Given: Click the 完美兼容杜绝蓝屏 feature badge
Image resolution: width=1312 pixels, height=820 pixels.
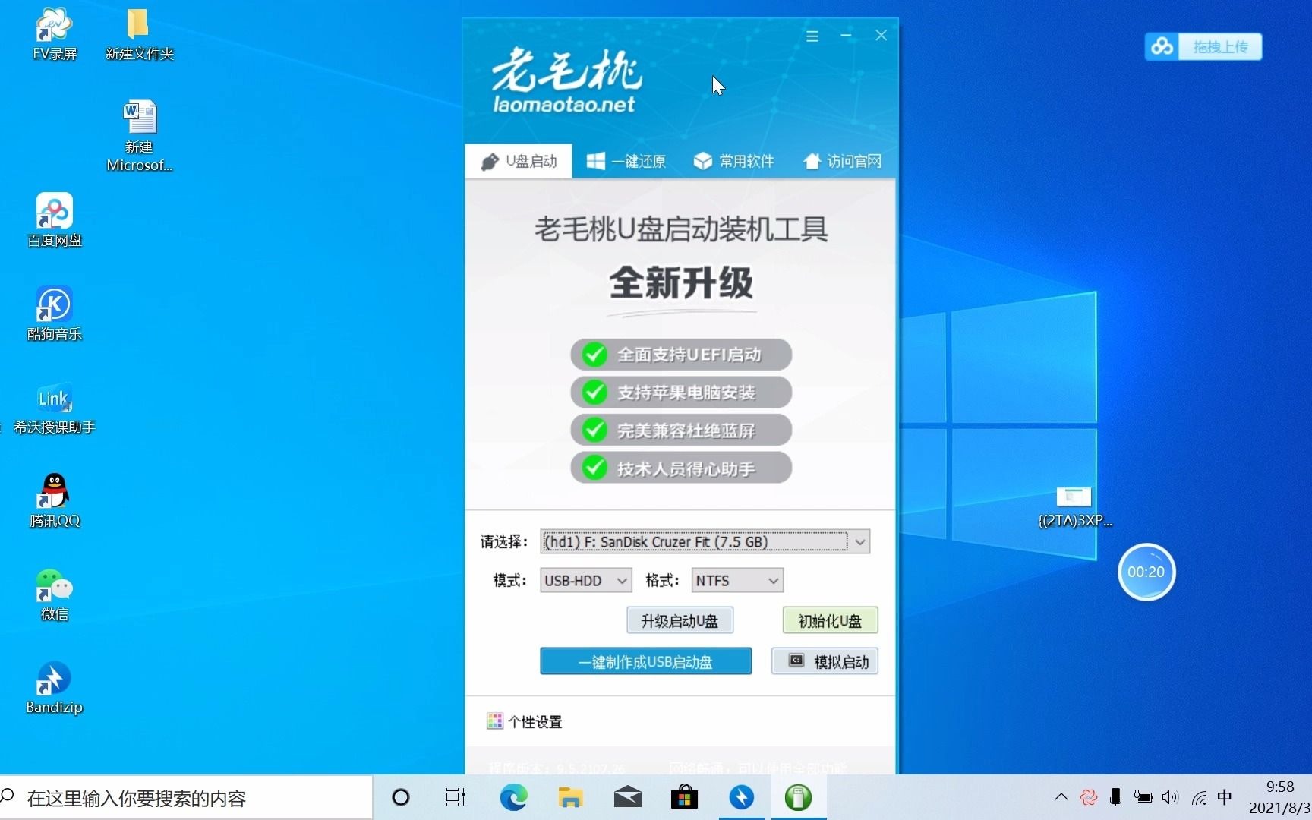Looking at the screenshot, I should coord(681,430).
